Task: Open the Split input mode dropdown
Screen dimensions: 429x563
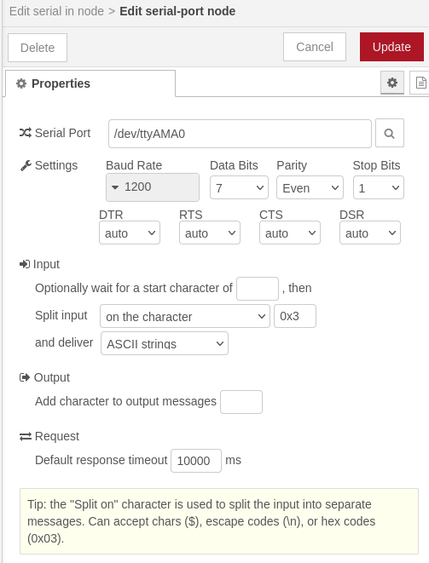Action: click(x=185, y=316)
